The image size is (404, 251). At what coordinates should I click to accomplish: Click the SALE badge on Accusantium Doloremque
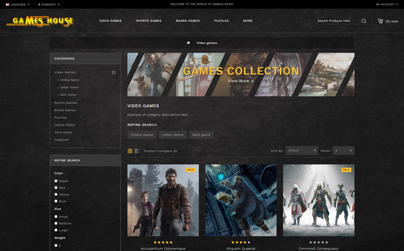(190, 170)
